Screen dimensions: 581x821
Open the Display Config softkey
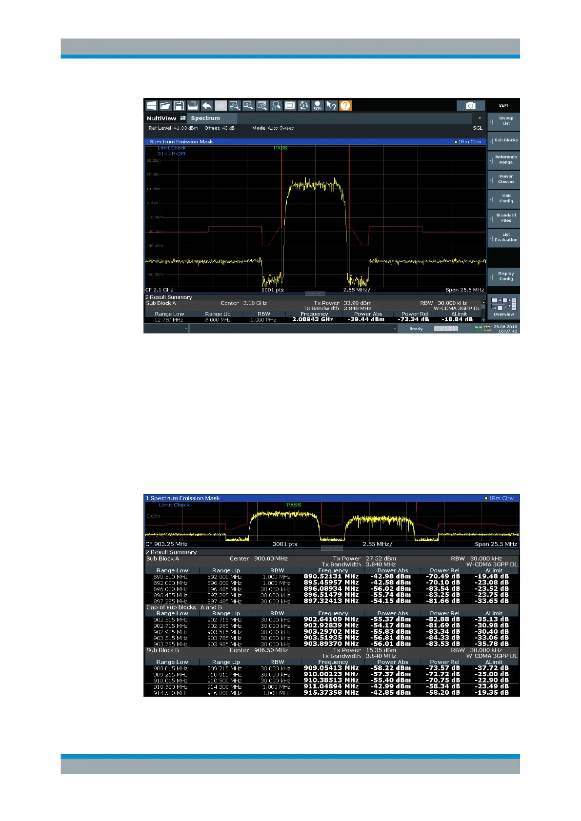point(503,276)
